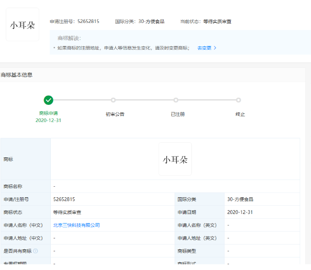Click the 初审公告 step label

click(x=115, y=114)
